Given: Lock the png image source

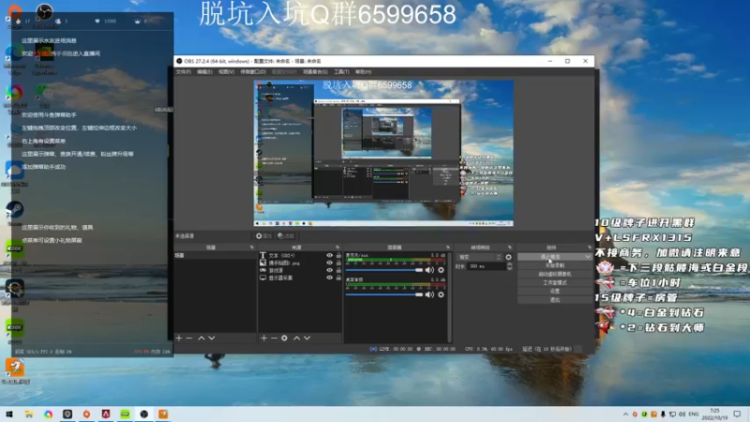Looking at the screenshot, I should [338, 263].
